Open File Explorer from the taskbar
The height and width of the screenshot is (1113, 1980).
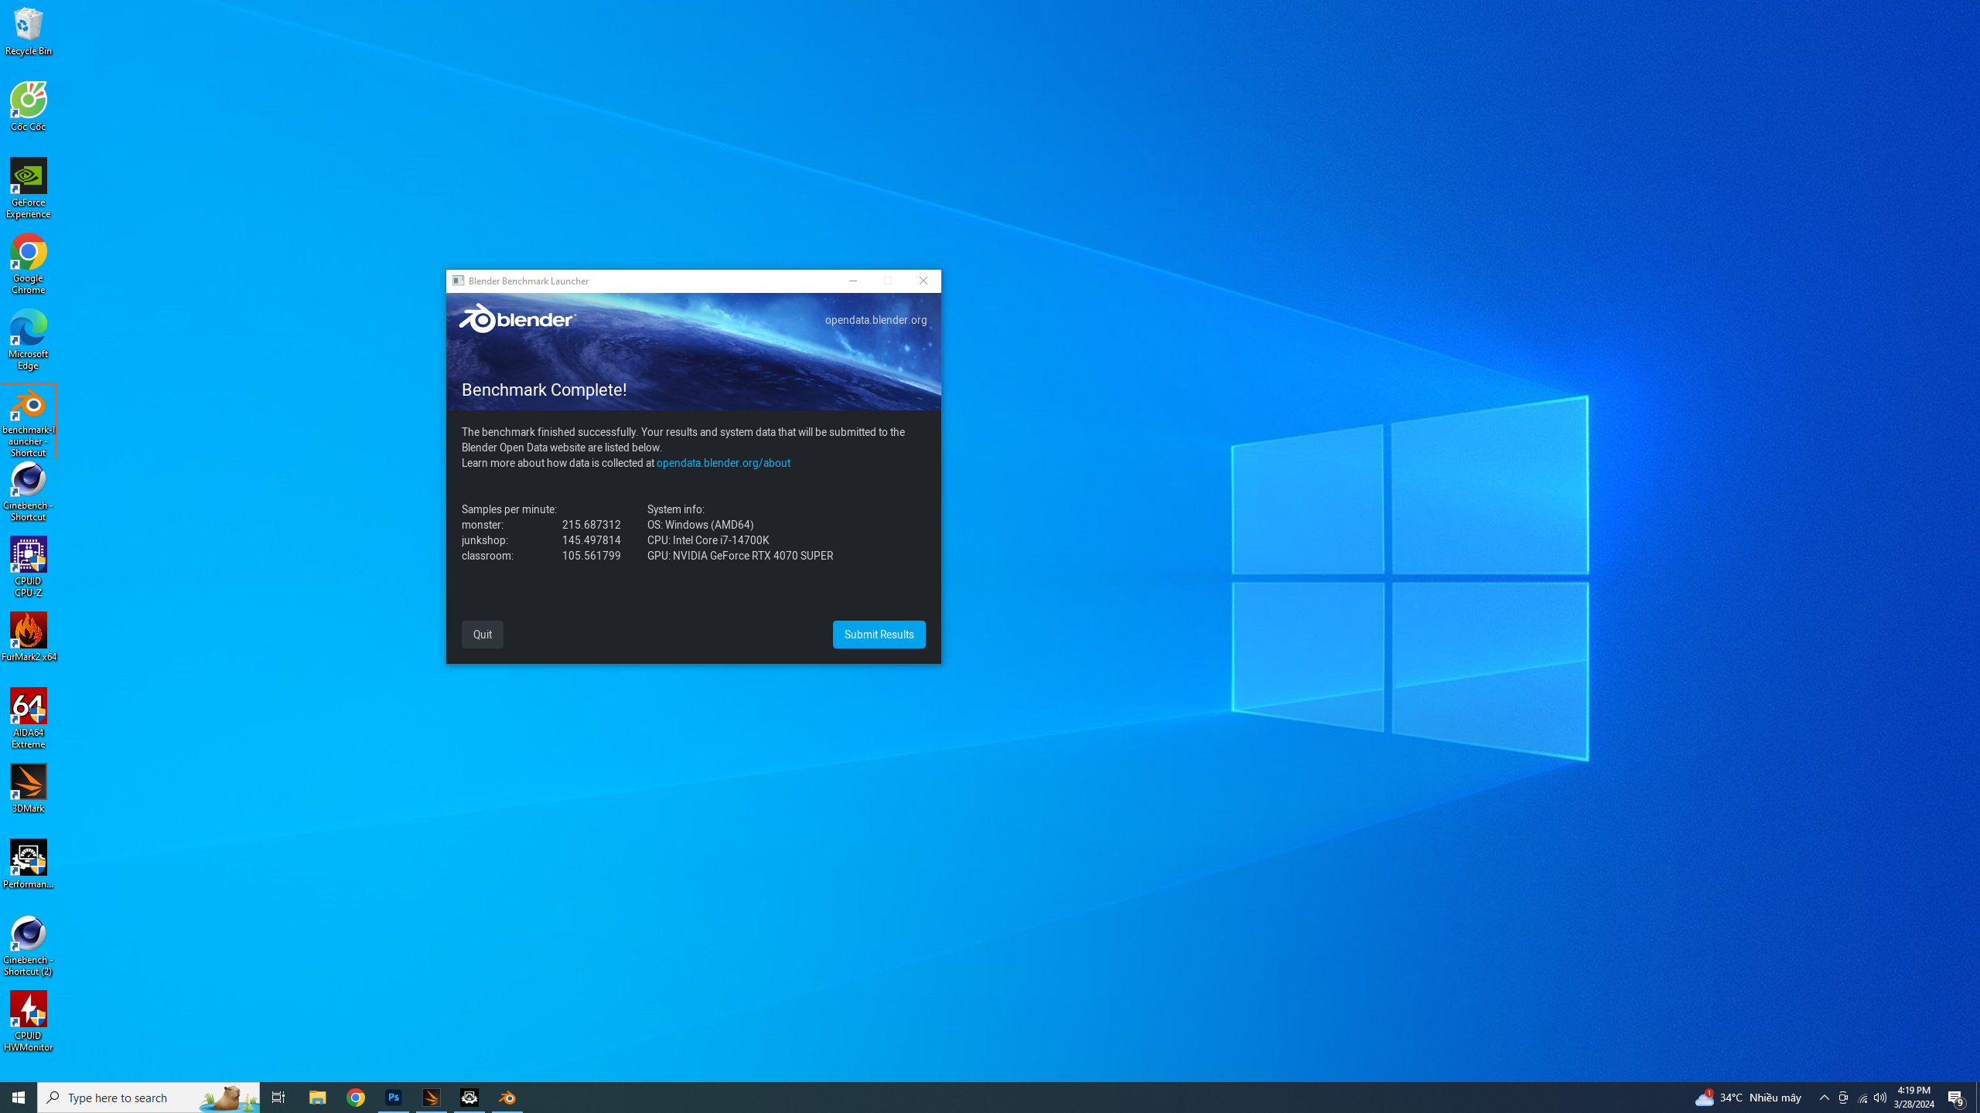(x=317, y=1098)
